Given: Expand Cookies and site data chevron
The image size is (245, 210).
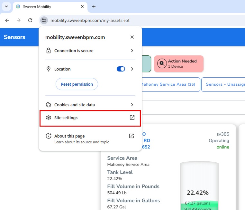Looking at the screenshot, I should click(132, 105).
